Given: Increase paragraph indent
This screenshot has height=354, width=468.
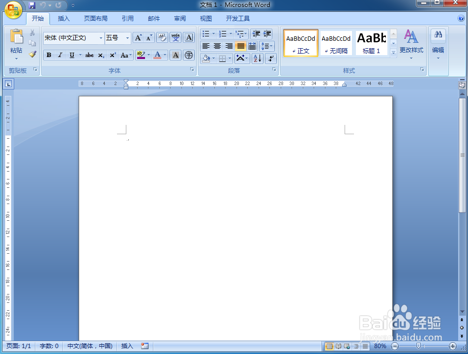Looking at the screenshot, I should point(267,34).
